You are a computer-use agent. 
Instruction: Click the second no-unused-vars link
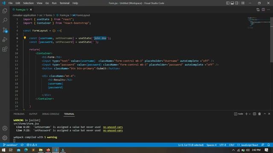click(113, 130)
